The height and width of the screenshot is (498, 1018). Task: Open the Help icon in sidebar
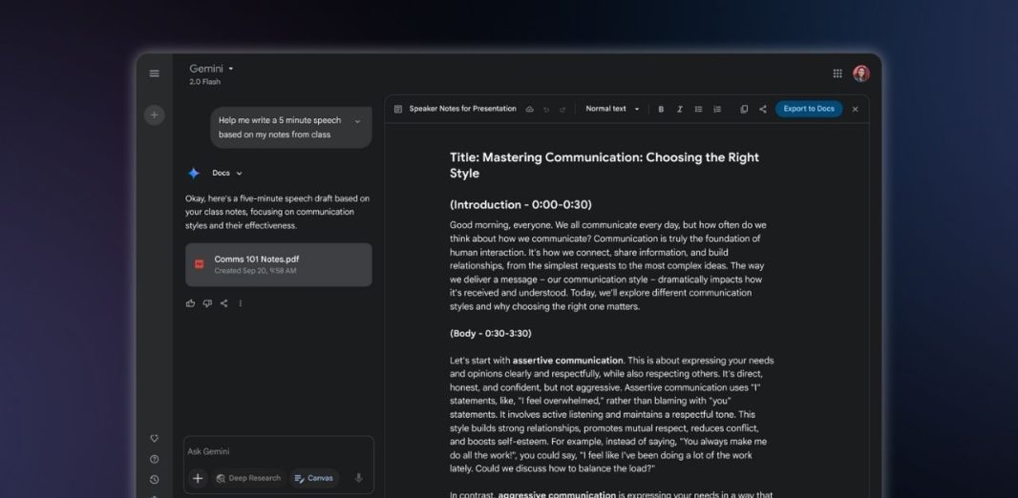point(154,459)
